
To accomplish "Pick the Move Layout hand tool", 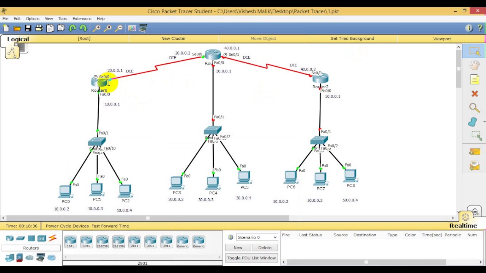I will tap(475, 65).
